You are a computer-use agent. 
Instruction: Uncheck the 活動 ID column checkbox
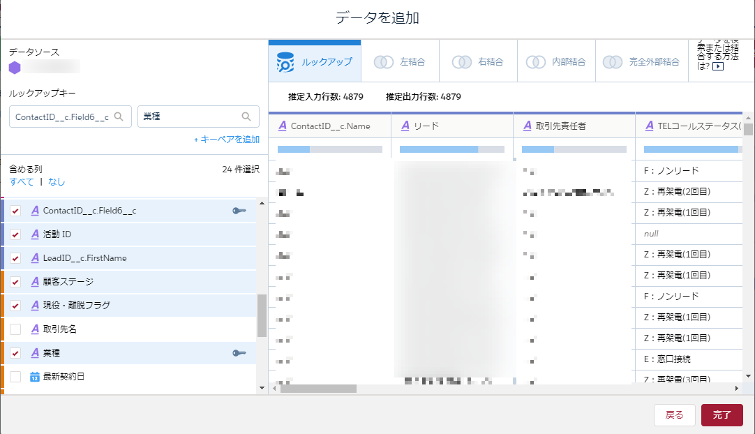[x=15, y=234]
